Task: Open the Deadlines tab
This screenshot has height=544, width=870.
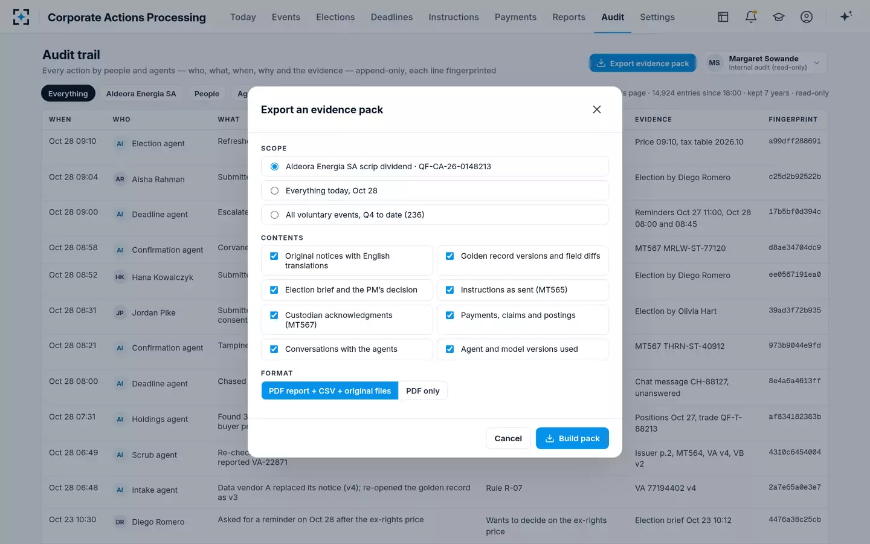Action: (391, 17)
